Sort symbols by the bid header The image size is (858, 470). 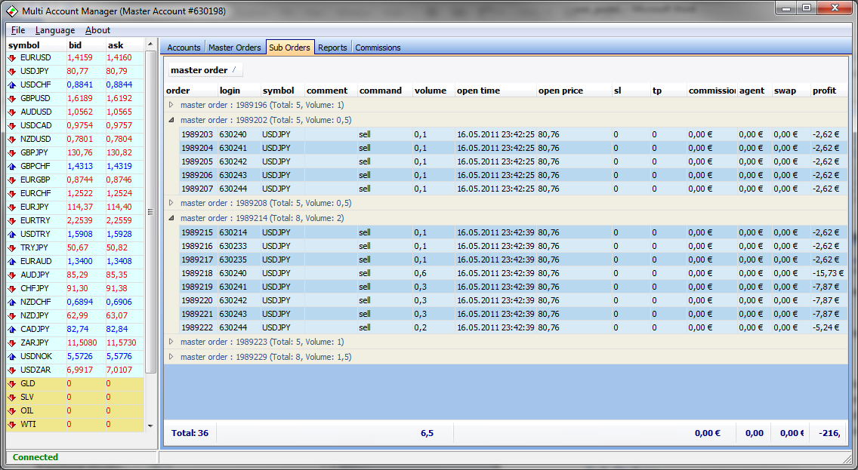tap(76, 45)
